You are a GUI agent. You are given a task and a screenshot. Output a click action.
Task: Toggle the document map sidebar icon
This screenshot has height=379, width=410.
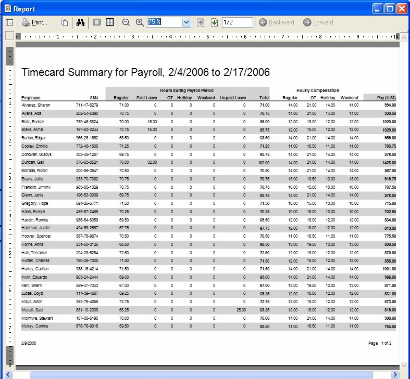tap(9, 22)
